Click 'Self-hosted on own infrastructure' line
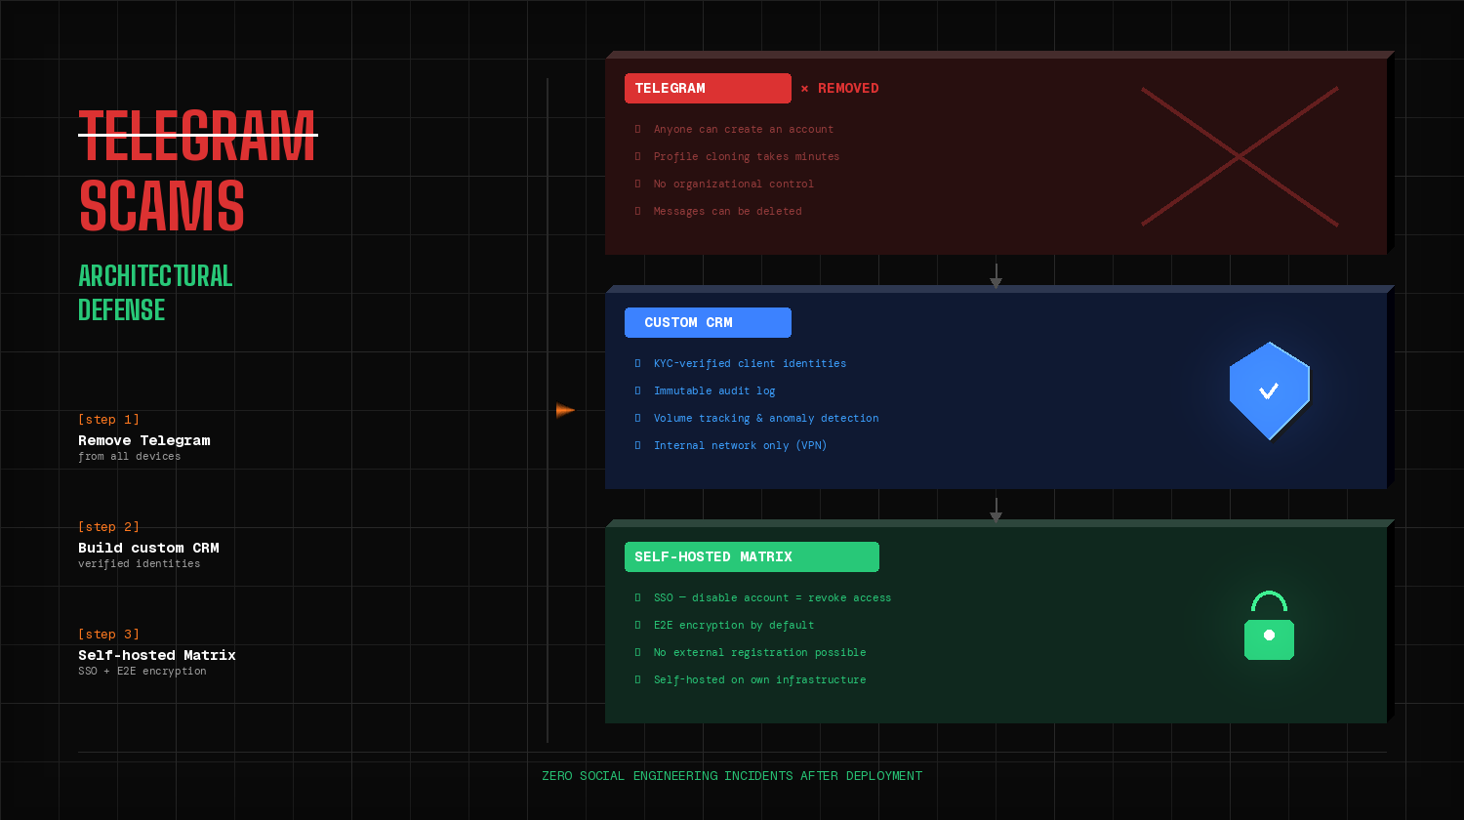Image resolution: width=1464 pixels, height=820 pixels. click(x=760, y=679)
